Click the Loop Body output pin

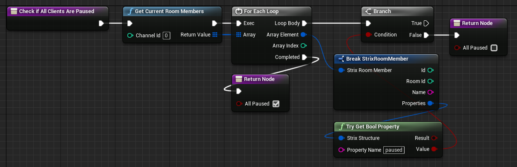point(304,23)
